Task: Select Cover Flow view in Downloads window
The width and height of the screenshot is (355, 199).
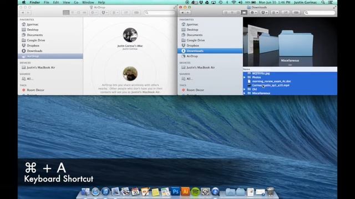Action: pyautogui.click(x=244, y=13)
